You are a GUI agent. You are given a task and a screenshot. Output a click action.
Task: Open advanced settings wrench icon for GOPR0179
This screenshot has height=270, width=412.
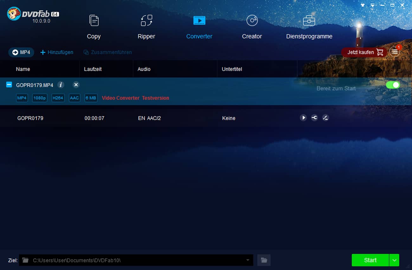[314, 118]
